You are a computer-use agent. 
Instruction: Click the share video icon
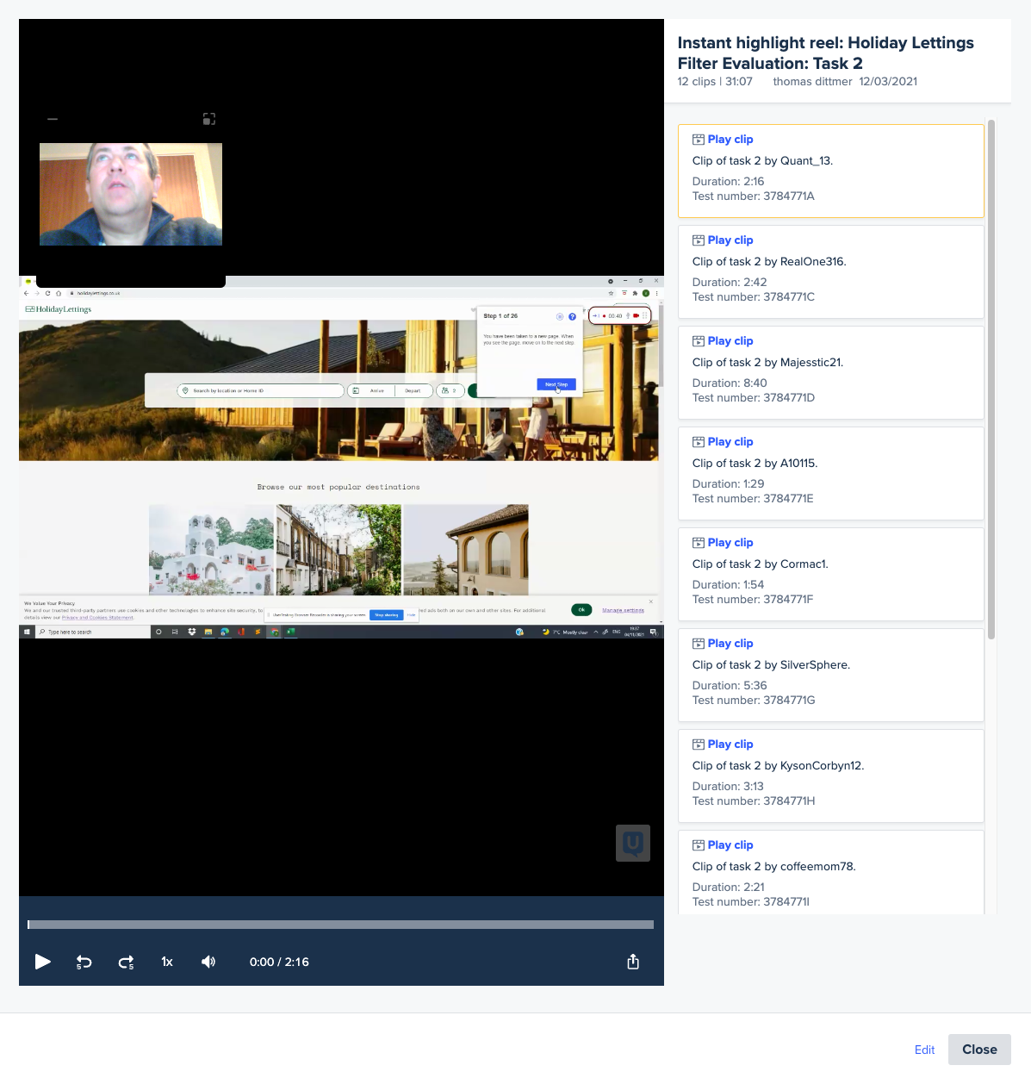(x=633, y=962)
